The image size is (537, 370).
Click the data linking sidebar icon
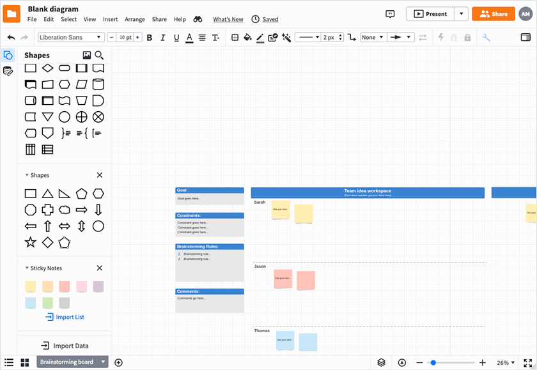tap(8, 71)
